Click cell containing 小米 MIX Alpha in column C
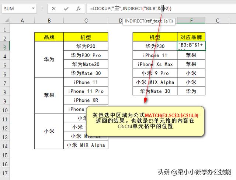The image size is (236, 180). tap(86, 145)
